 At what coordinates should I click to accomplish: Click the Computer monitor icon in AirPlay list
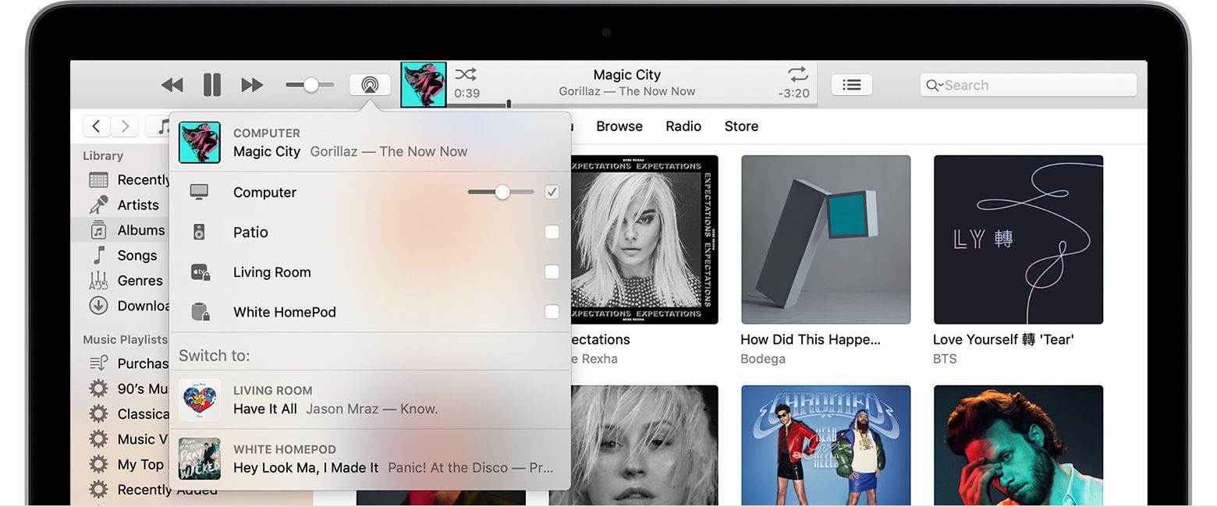click(x=199, y=192)
